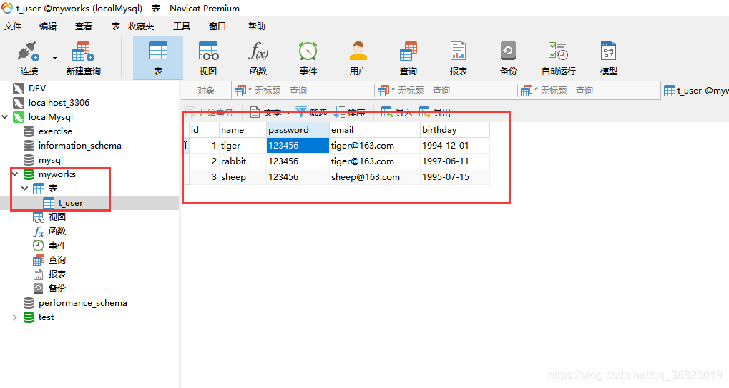
Task: Open the 自动运行 automation toolbar icon
Action: coord(558,59)
